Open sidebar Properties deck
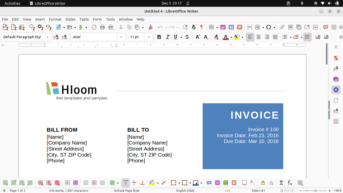This screenshot has width=343, height=193. pyautogui.click(x=336, y=58)
